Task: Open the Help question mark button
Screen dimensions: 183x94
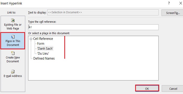Action: (x=169, y=3)
